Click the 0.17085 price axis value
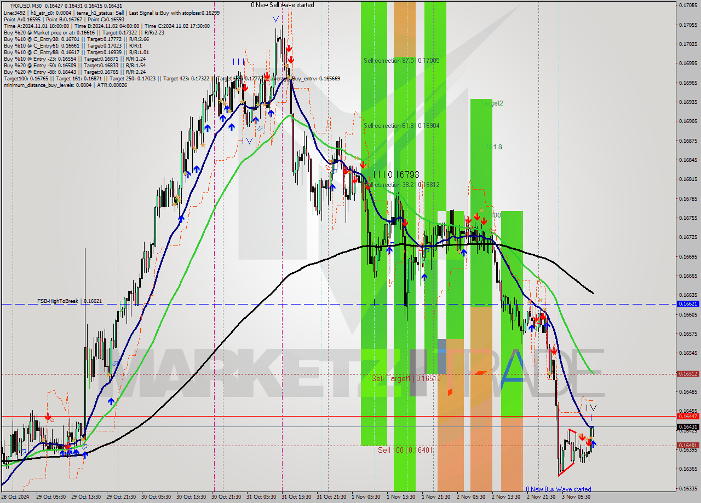Viewport: 701px width, 503px height. coord(688,5)
